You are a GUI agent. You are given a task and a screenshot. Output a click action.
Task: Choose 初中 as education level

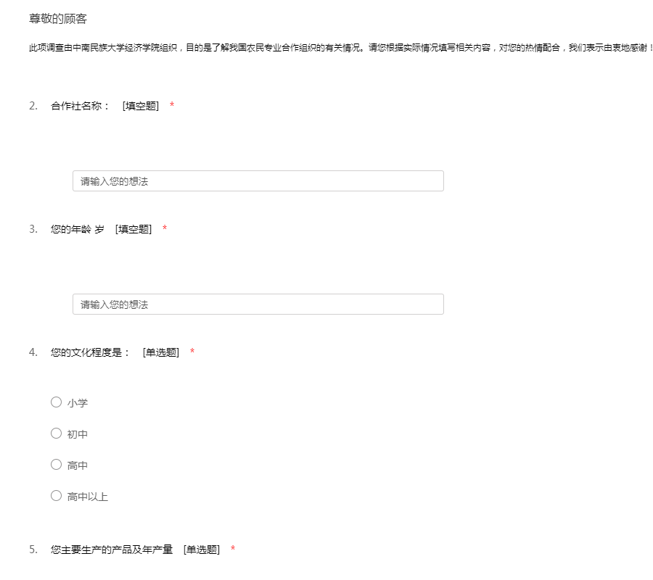click(56, 434)
